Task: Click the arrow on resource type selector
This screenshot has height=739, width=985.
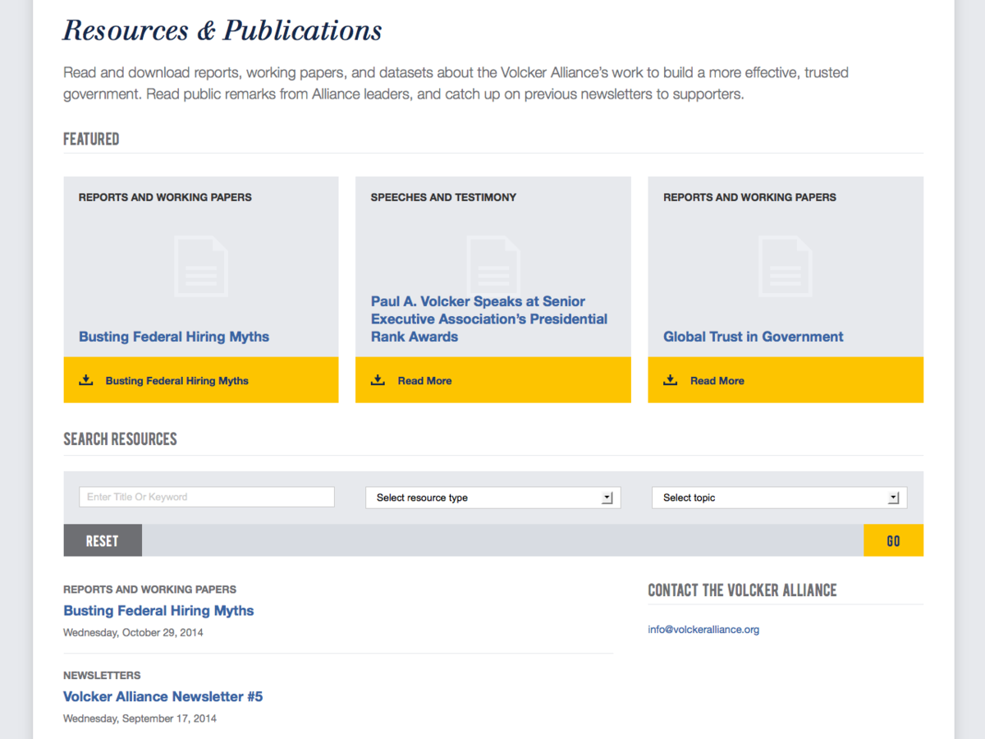Action: click(x=607, y=498)
